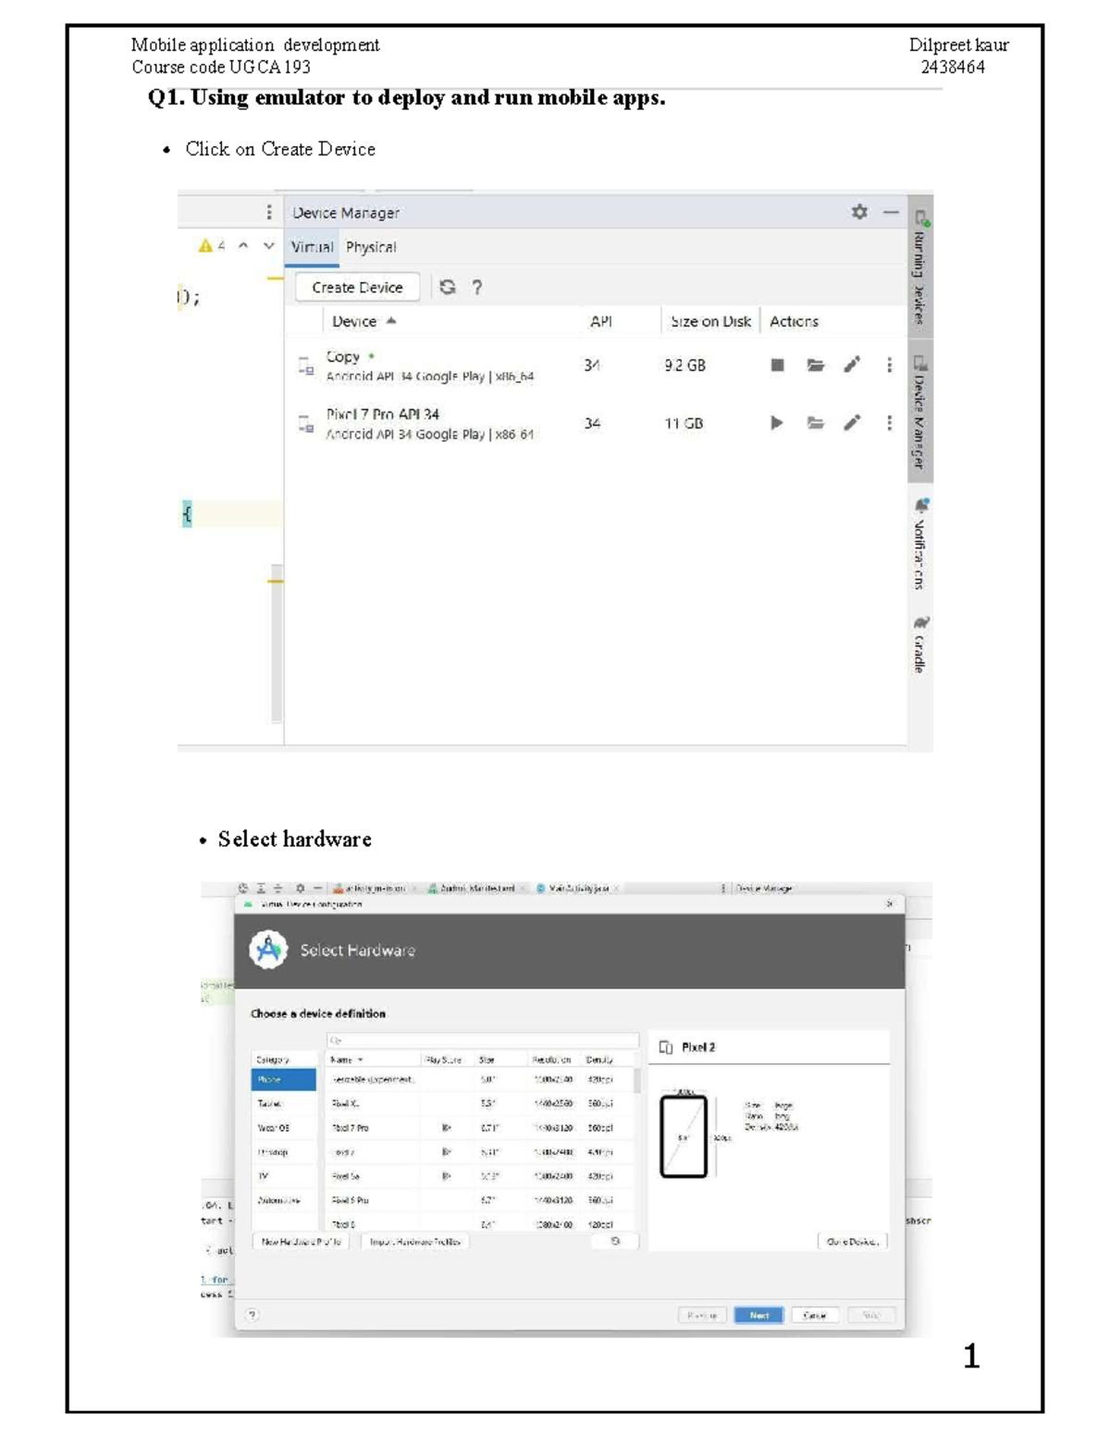This screenshot has height=1437, width=1110.
Task: Hide the Device Manager panel
Action: click(x=891, y=212)
